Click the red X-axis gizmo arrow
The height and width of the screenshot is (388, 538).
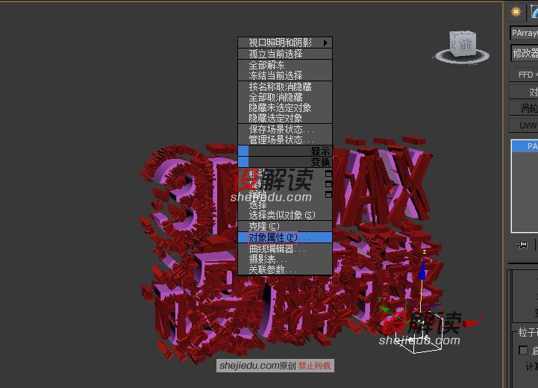click(472, 323)
